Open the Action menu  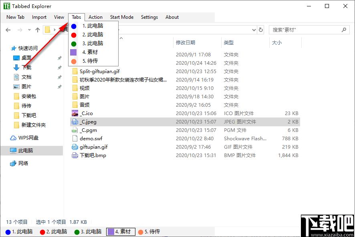point(95,17)
